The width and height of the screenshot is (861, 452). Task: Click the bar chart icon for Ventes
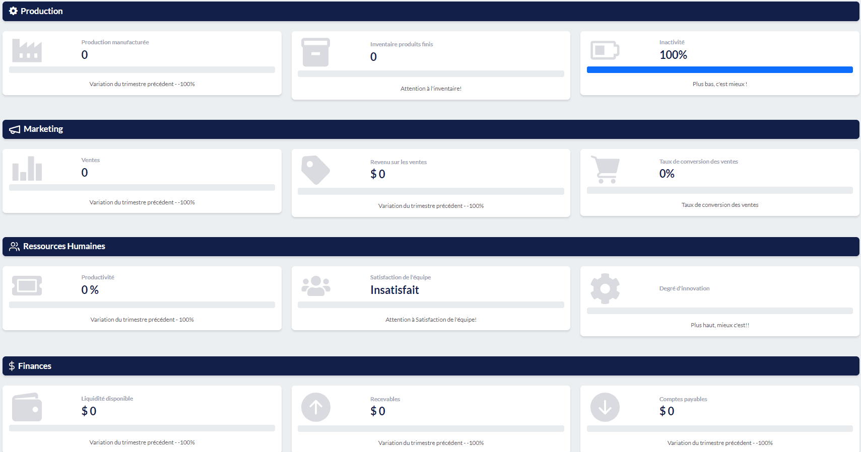(x=27, y=169)
